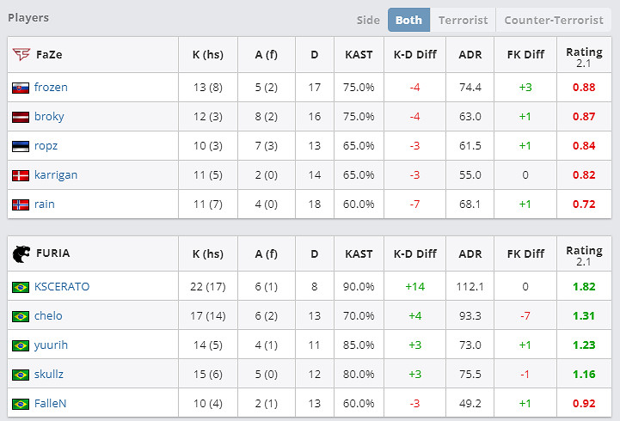This screenshot has height=421, width=620.
Task: Click the Norwegian flag beside rain
Action: (x=21, y=204)
